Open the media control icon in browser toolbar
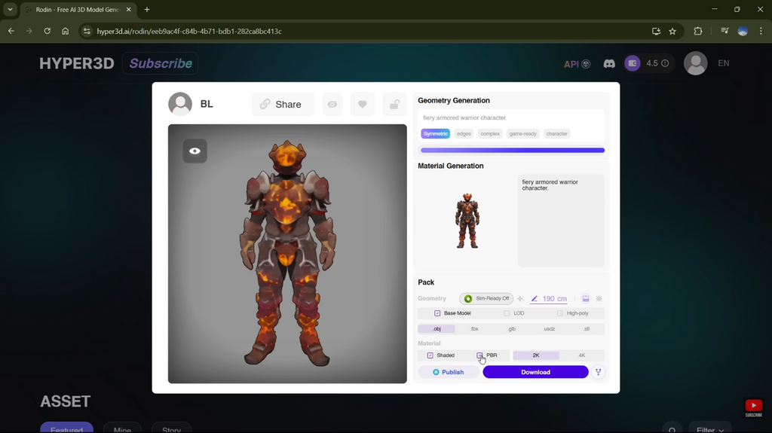The image size is (772, 433). [x=725, y=31]
